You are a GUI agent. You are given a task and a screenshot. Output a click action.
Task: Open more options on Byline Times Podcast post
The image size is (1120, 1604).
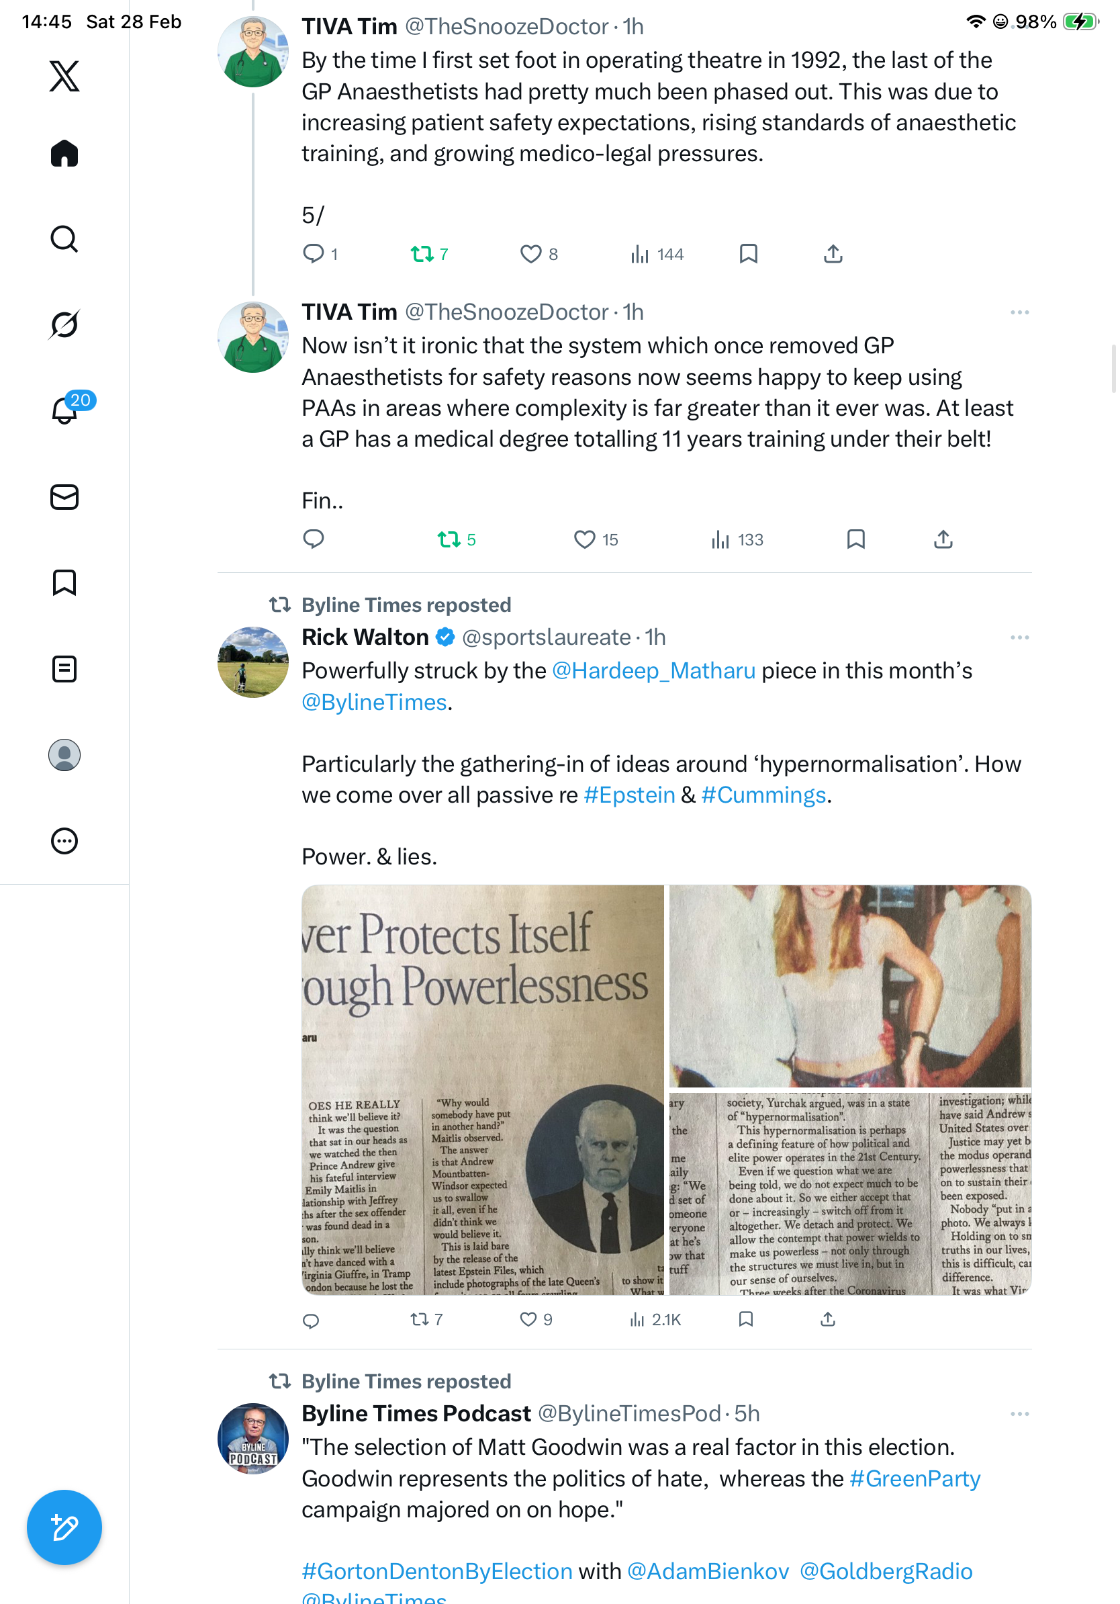pyautogui.click(x=1019, y=1414)
